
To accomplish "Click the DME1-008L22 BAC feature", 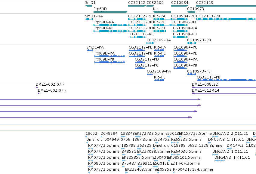I will click(224, 87).
